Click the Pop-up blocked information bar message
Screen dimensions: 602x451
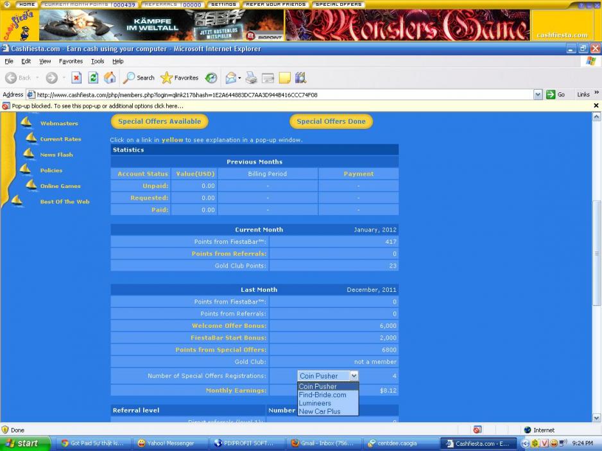98,106
